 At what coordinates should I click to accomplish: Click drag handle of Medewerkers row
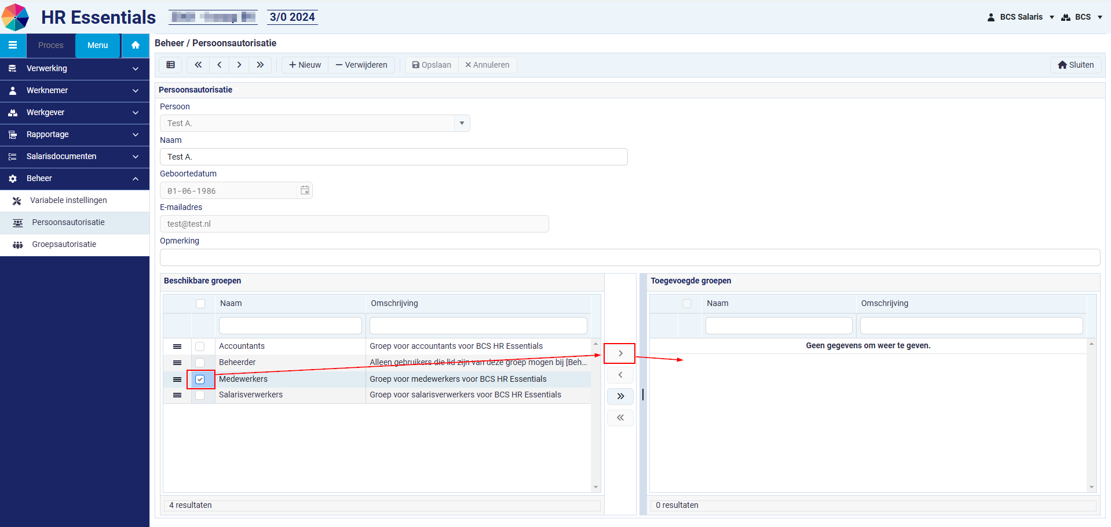click(x=177, y=379)
